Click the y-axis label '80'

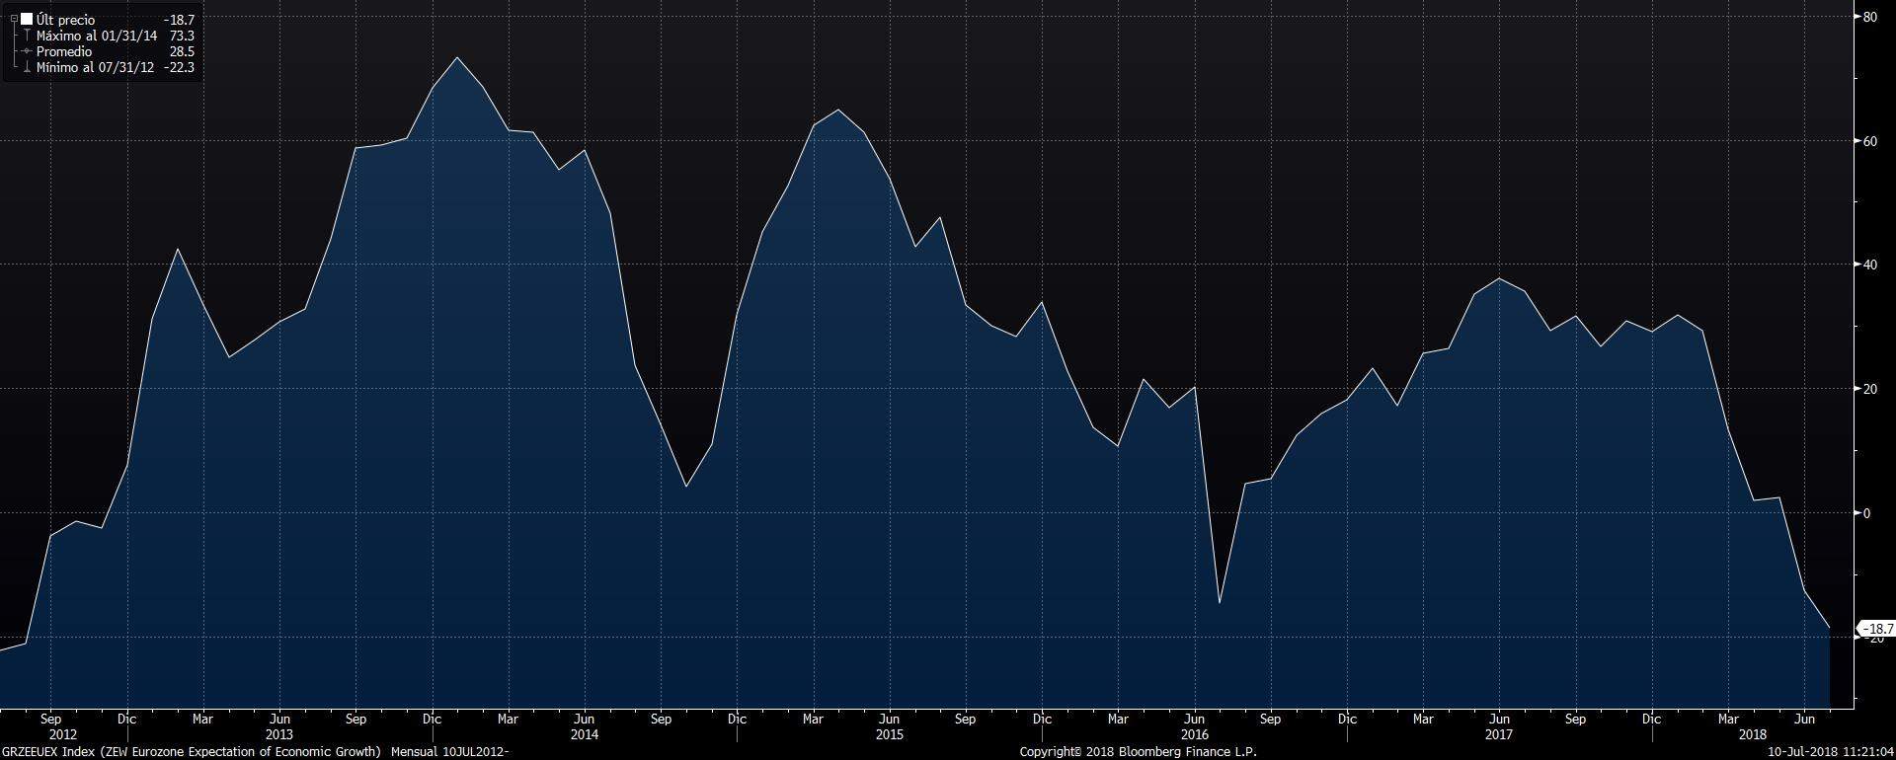[1869, 17]
